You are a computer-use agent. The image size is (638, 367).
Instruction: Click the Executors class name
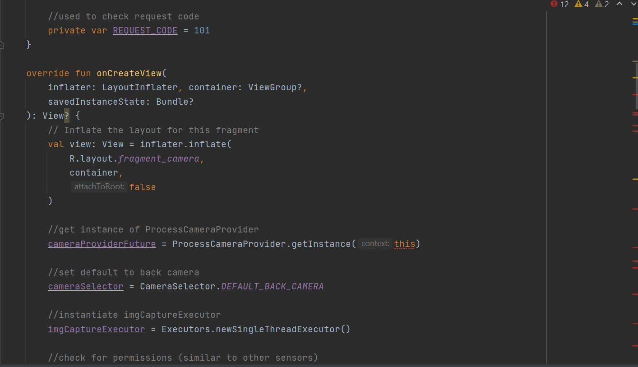186,329
